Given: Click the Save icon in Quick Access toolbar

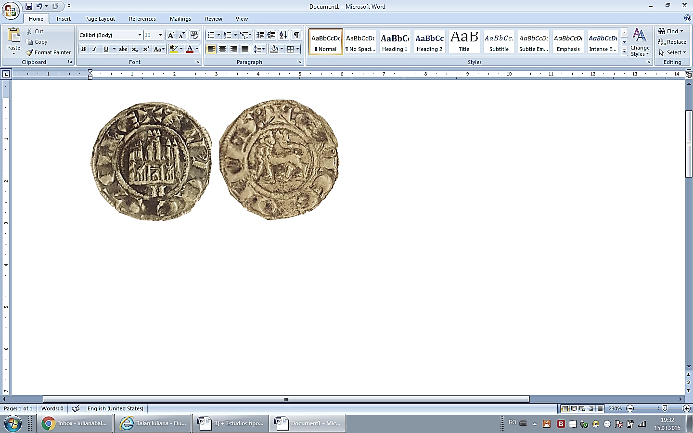Looking at the screenshot, I should coord(29,6).
